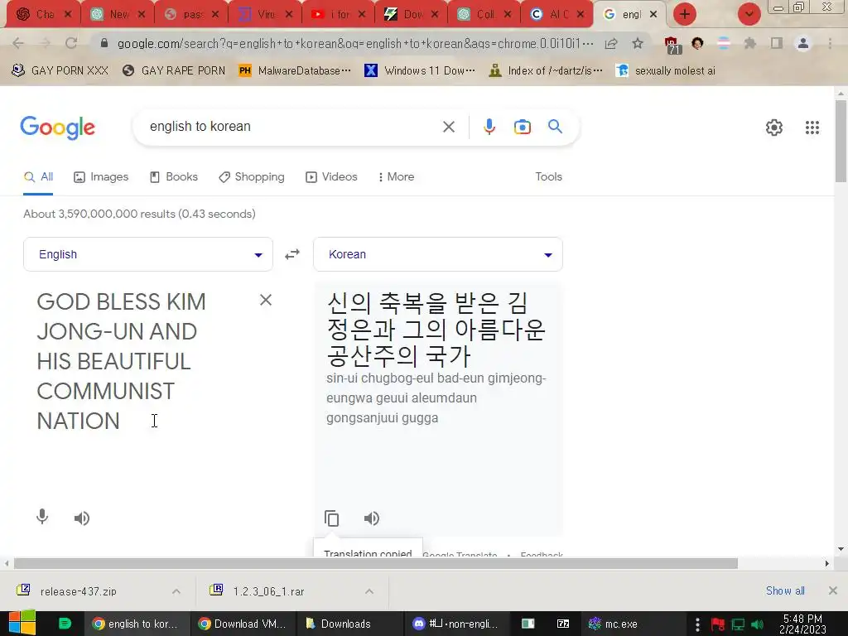Open the Google apps grid
This screenshot has height=636, width=848.
click(x=812, y=127)
